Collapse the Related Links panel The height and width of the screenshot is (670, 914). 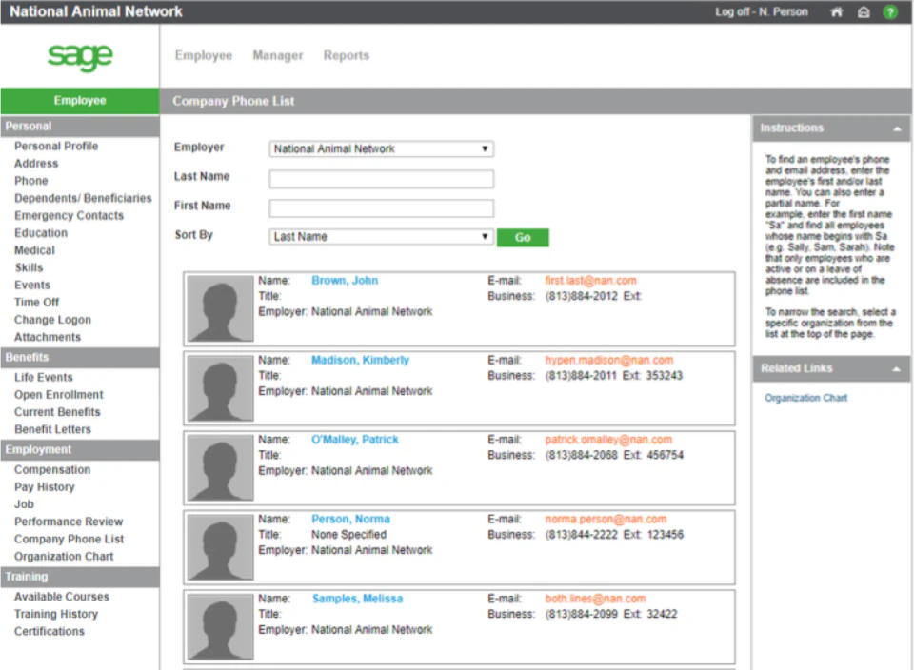point(896,368)
